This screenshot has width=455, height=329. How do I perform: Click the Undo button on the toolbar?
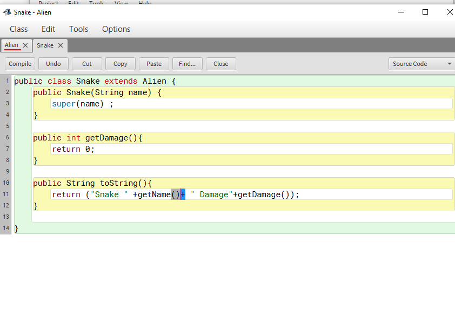(x=53, y=63)
